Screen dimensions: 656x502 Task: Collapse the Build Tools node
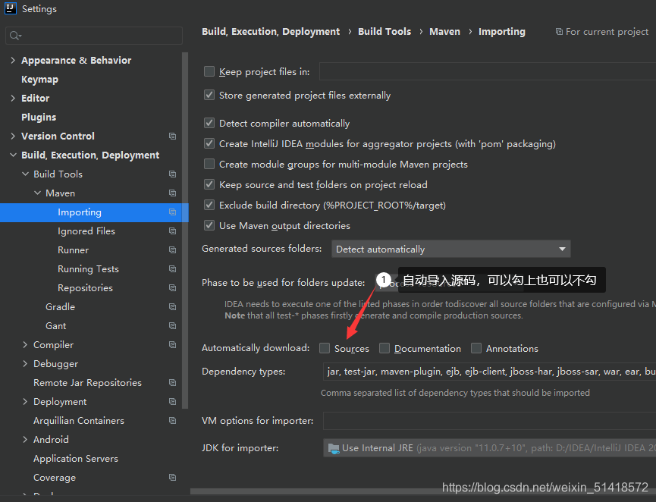(x=26, y=174)
